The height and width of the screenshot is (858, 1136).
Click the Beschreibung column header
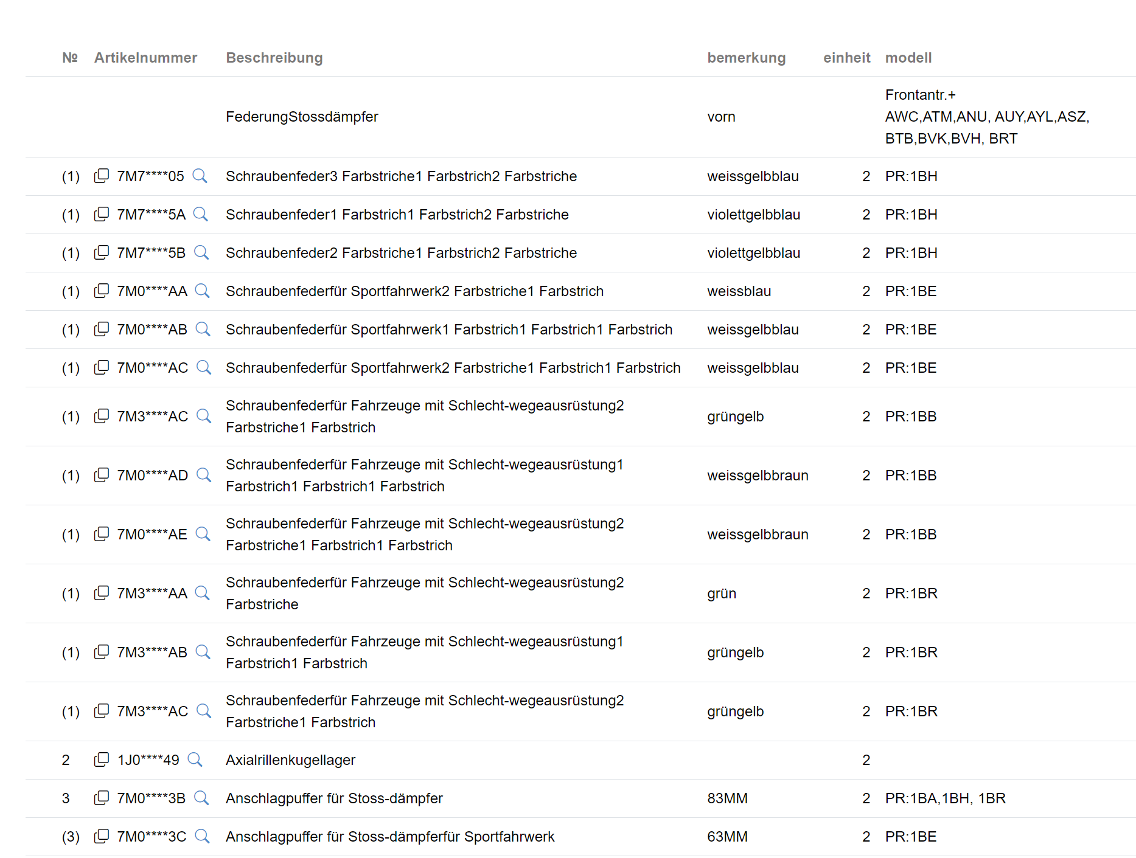(274, 58)
